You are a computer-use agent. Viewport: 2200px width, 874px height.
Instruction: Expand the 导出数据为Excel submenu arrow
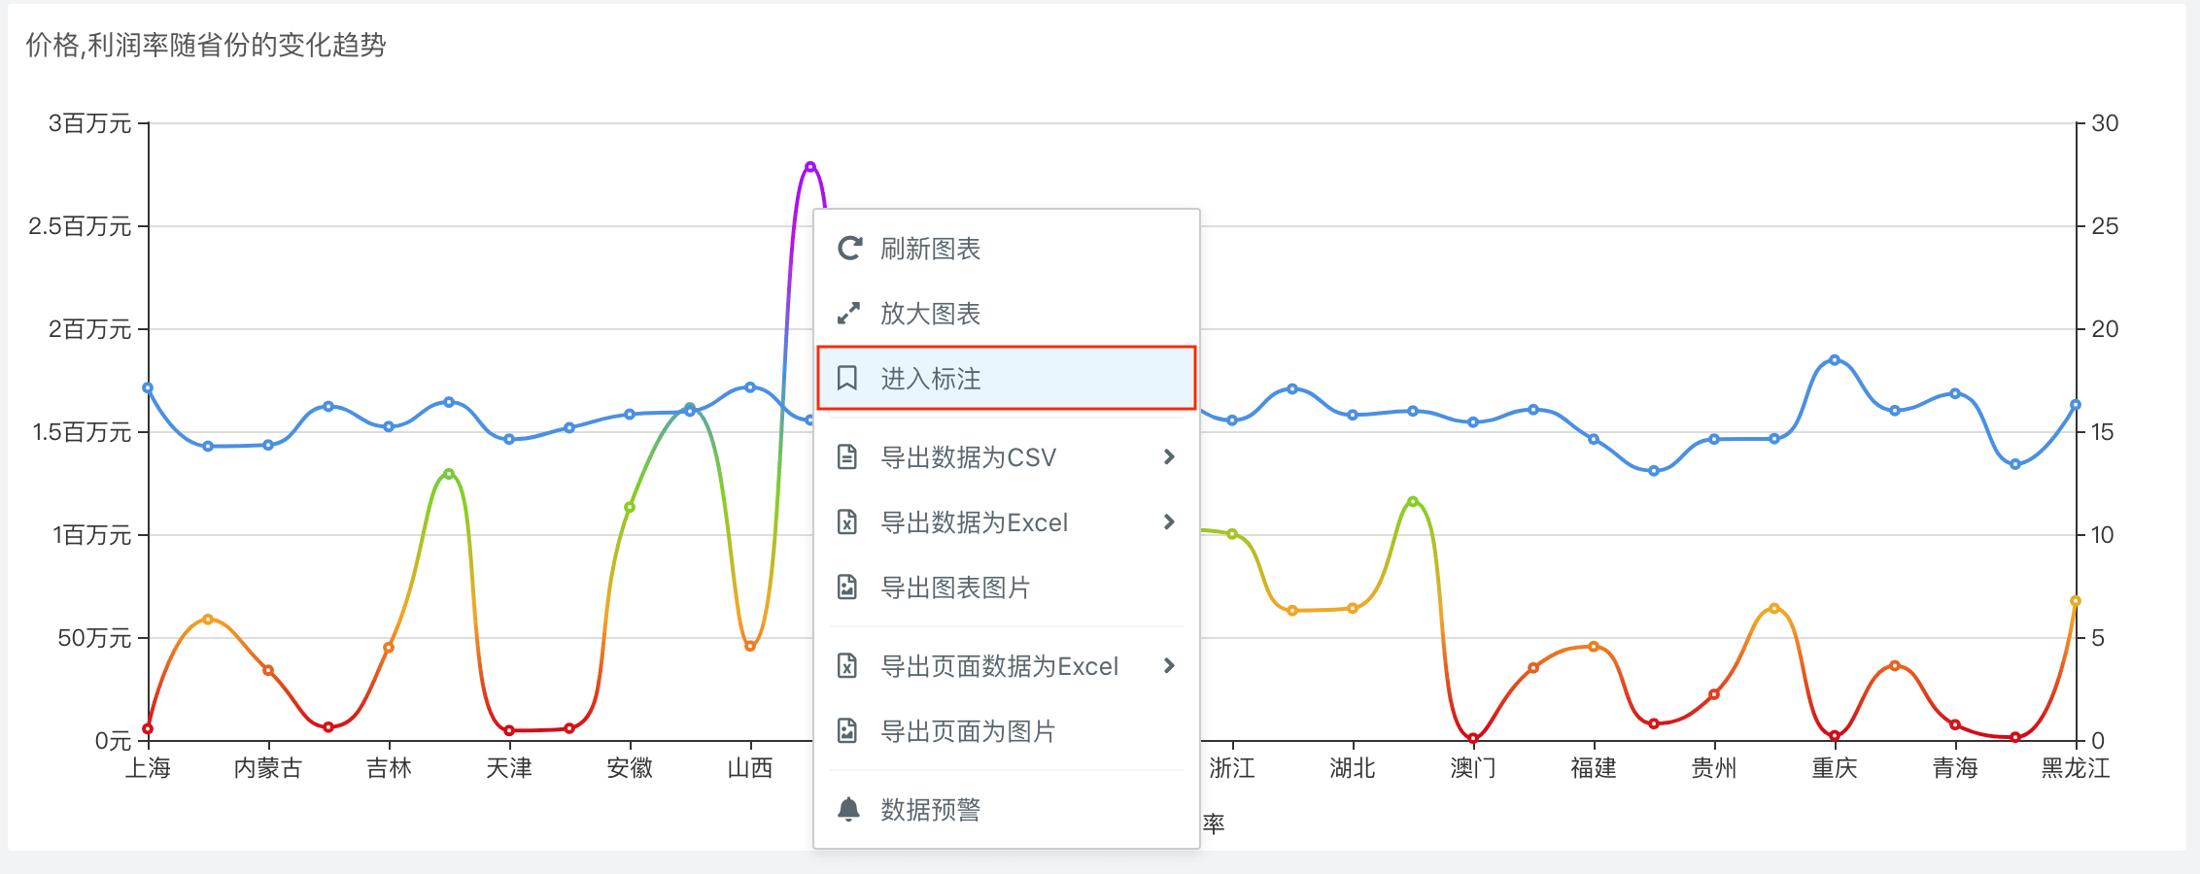(1169, 522)
